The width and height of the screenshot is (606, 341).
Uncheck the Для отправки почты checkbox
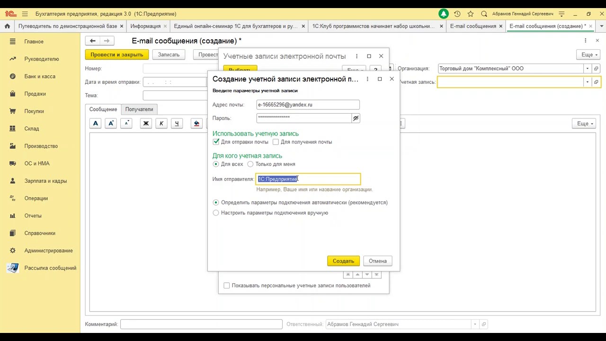click(x=216, y=142)
